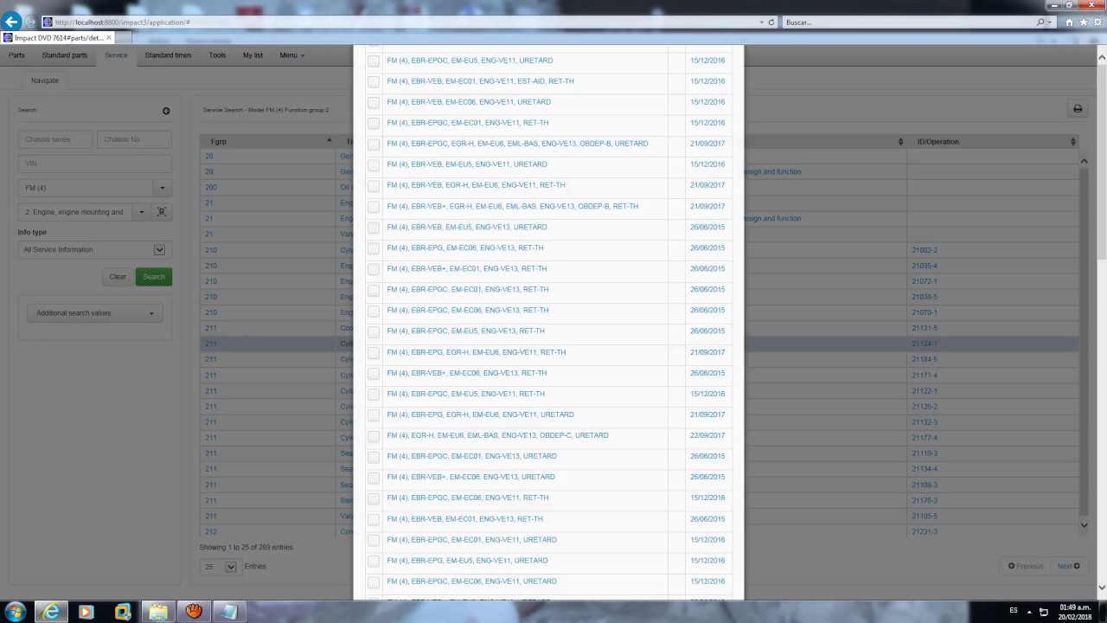
Task: Launch Windows Media Player from taskbar
Action: [x=86, y=612]
